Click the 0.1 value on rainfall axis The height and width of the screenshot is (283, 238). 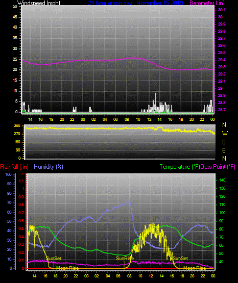click(x=21, y=260)
